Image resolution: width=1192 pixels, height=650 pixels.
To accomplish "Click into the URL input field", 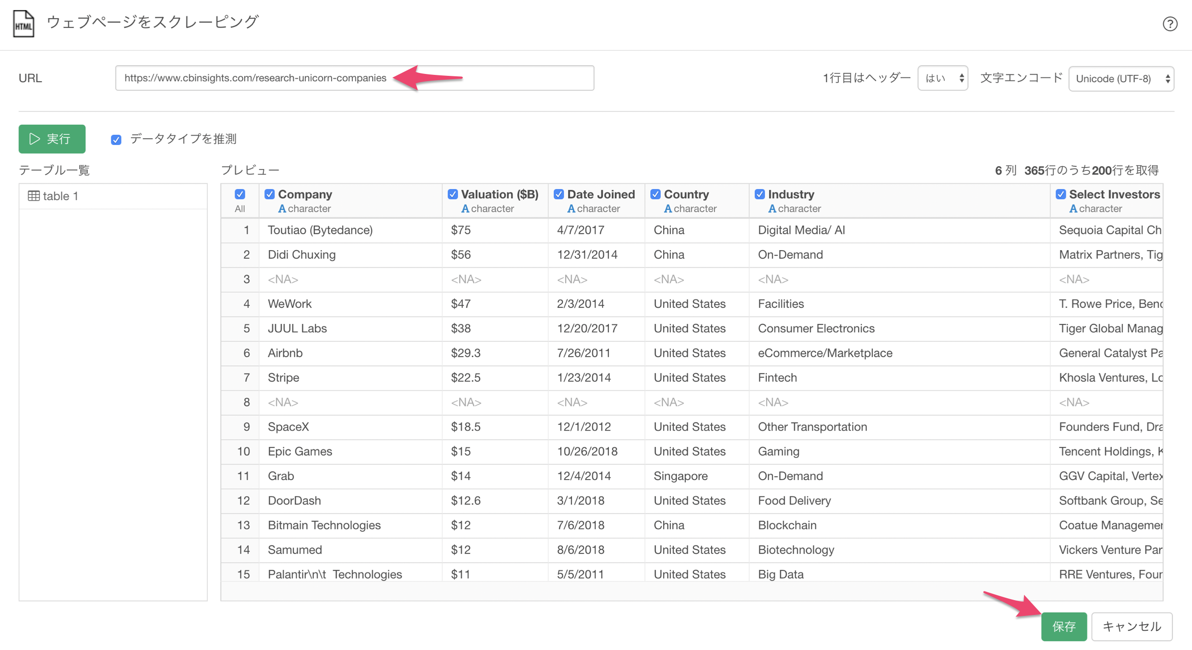I will pos(355,78).
